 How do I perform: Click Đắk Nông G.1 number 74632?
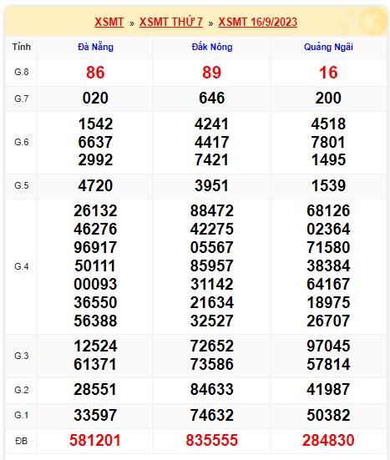tap(211, 415)
